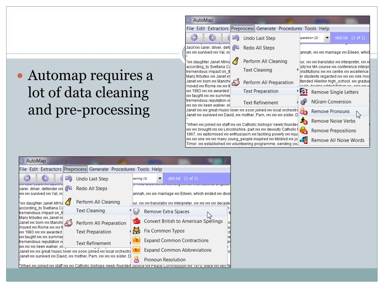Choose Expand Common Abbreviations menu entry
This screenshot has height=288, width=384.
(x=180, y=250)
